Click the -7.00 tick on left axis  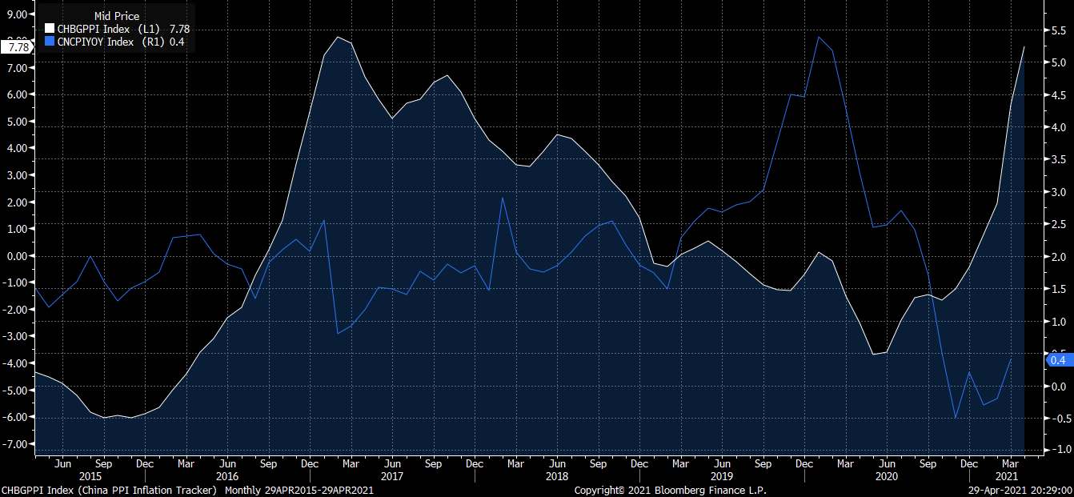tap(18, 444)
